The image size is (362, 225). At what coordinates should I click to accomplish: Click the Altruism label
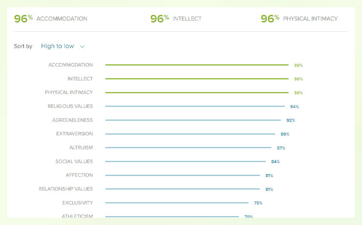coord(81,148)
